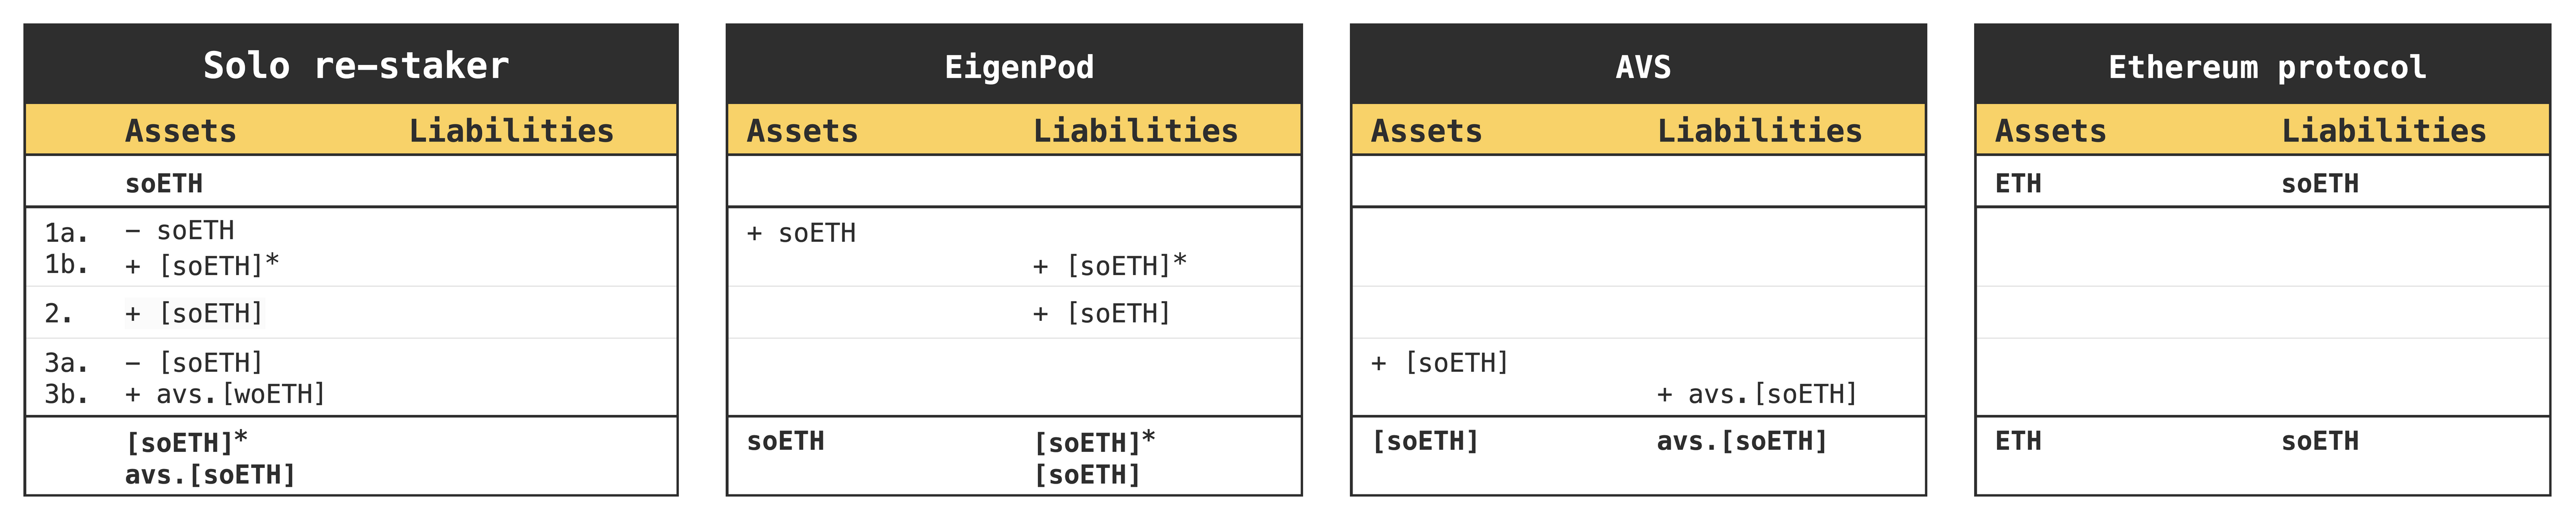Click Liabilities heading in EigenPod table
This screenshot has width=2576, height=521.
point(1135,131)
